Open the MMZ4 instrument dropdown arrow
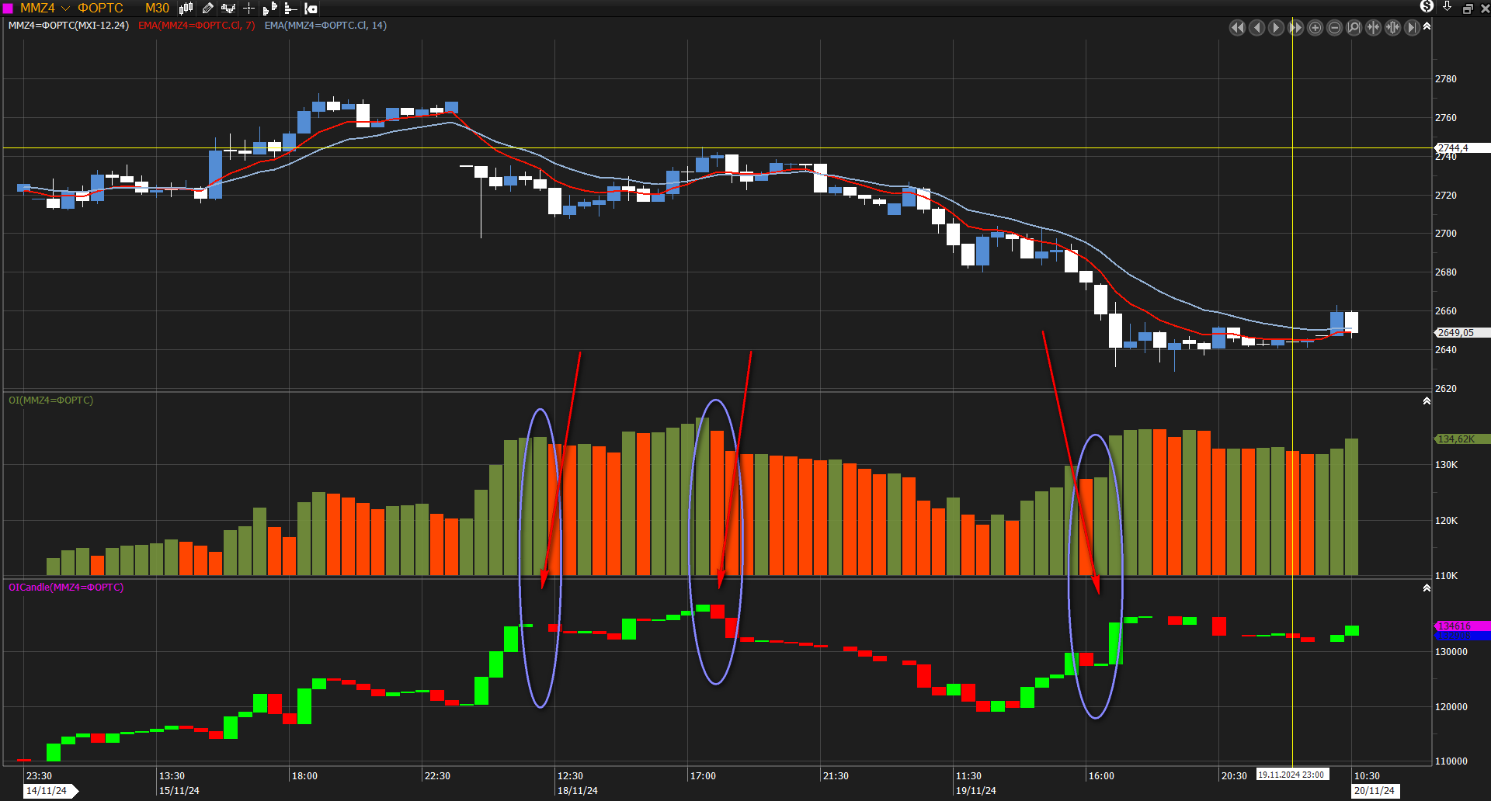Image resolution: width=1491 pixels, height=801 pixels. coord(65,9)
